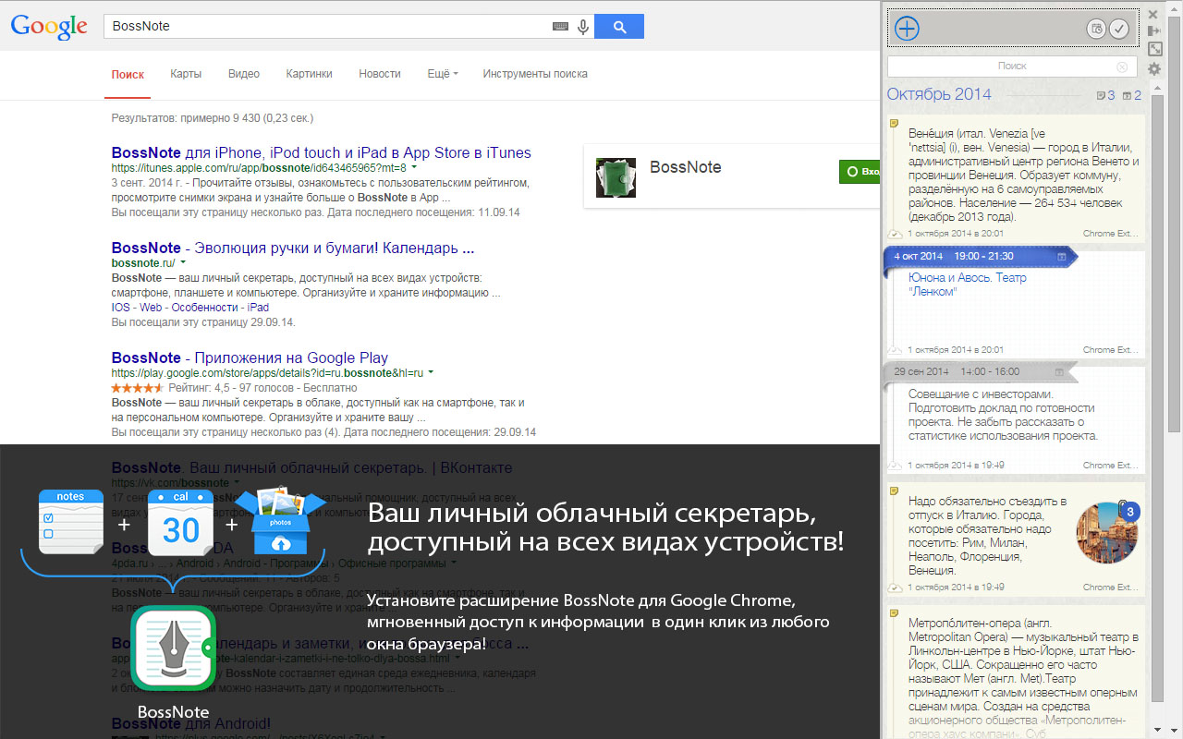This screenshot has width=1183, height=739.
Task: Expand dropdown arrow next to itunes.apple.com URL
Action: (x=414, y=168)
